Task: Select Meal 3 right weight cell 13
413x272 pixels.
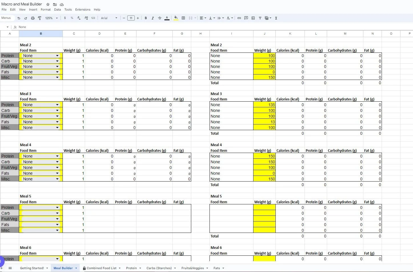Action: (264, 122)
